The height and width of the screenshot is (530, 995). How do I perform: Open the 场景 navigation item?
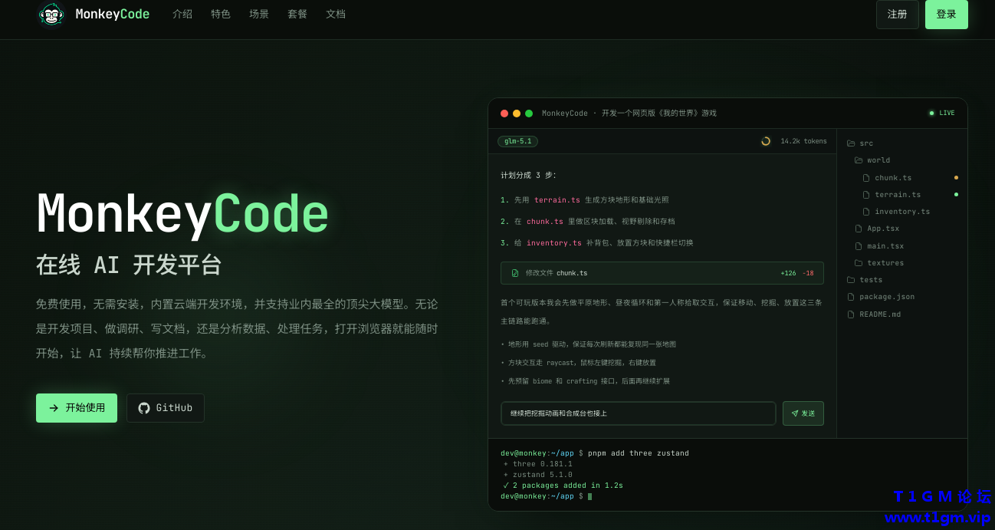[x=259, y=14]
